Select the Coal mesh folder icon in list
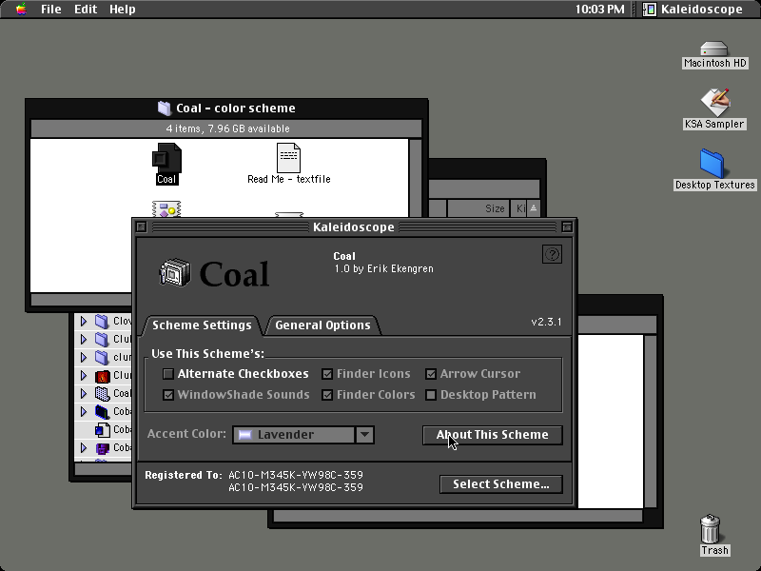761x571 pixels. [x=102, y=393]
